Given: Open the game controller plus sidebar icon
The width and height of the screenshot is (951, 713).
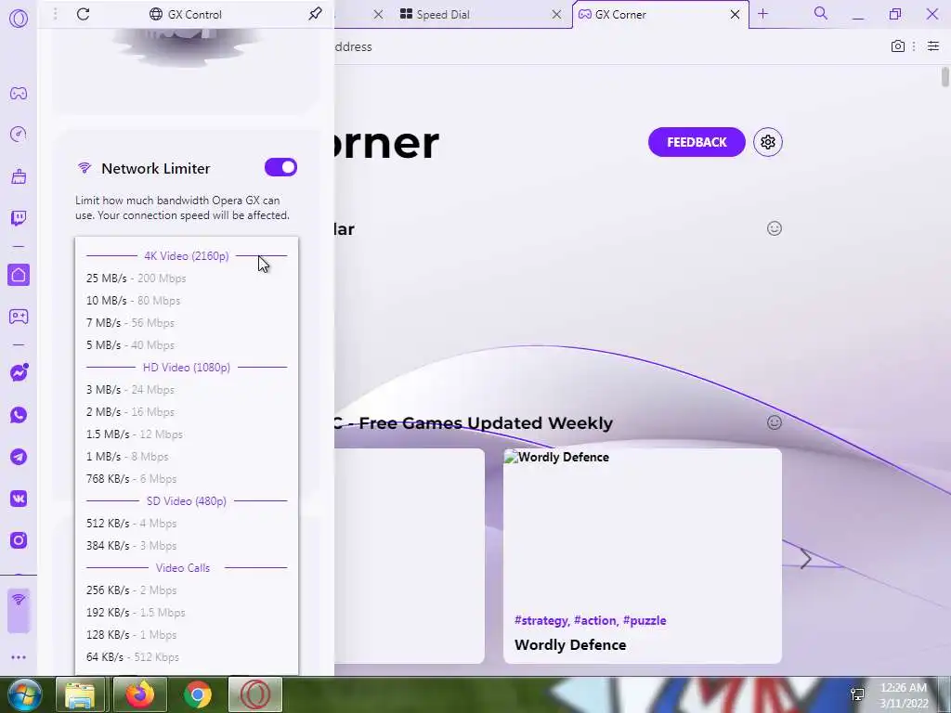Looking at the screenshot, I should pyautogui.click(x=19, y=317).
